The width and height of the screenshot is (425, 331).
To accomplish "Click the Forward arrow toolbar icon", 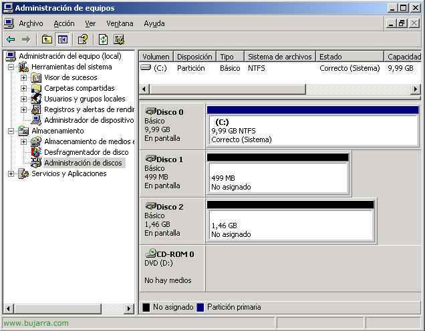I will click(x=26, y=40).
